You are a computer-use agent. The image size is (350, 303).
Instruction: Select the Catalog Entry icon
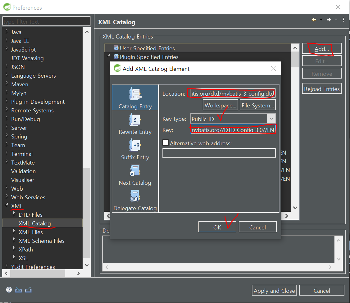135,94
